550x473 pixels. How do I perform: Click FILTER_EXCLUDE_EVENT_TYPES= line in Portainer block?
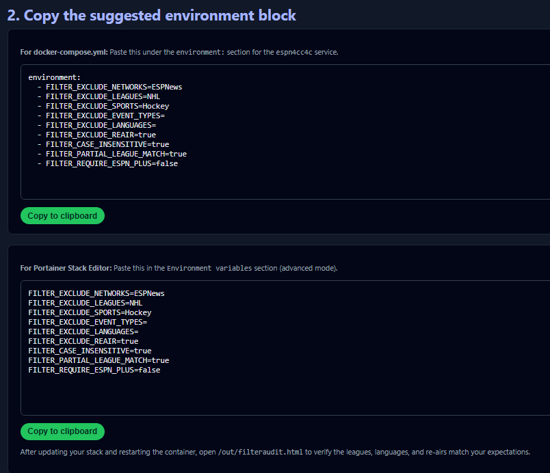point(88,322)
